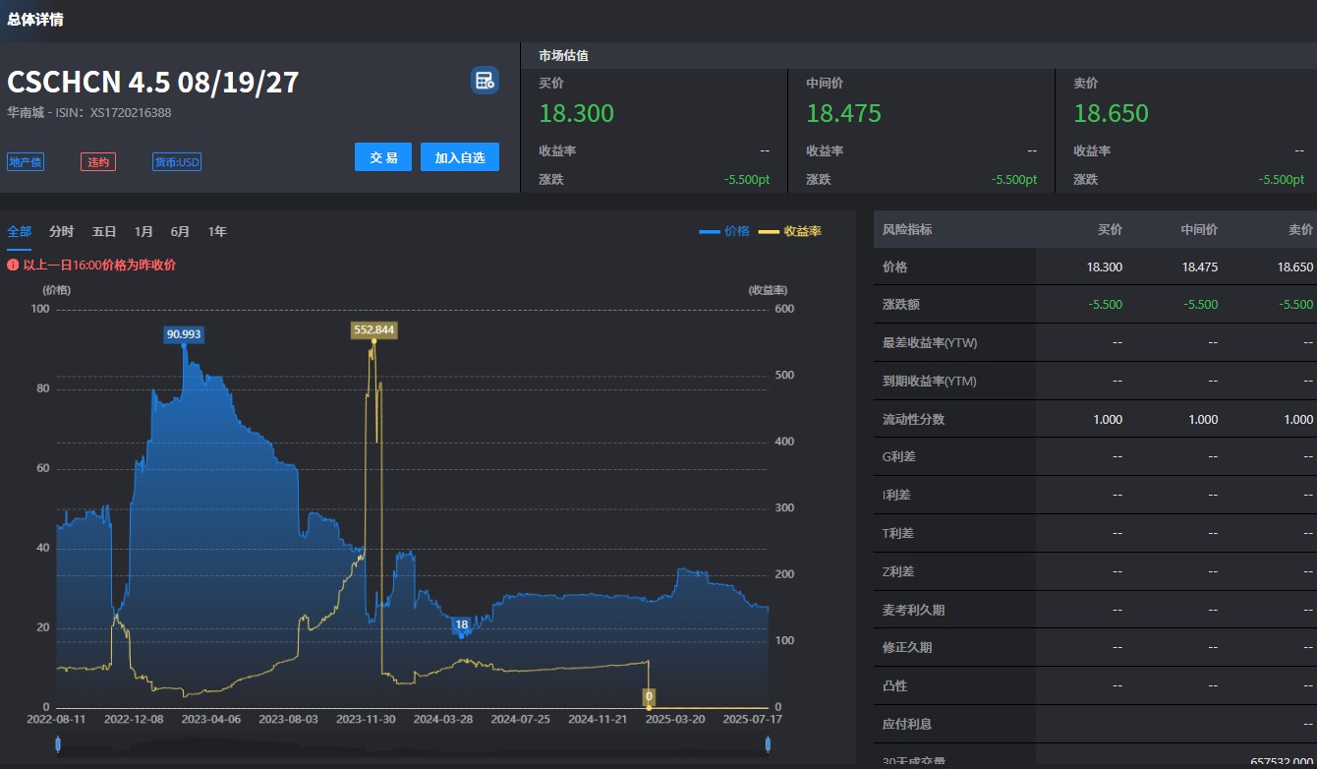Click the 90.993 price peak marker
Screen dimensions: 1317x769
(184, 334)
